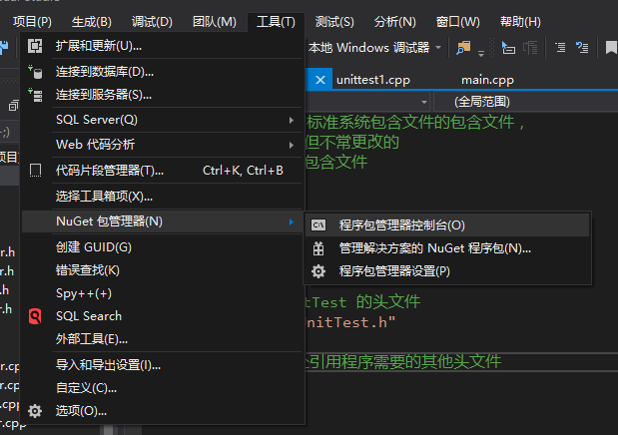The image size is (618, 435).
Task: Open the 窗口(W) menu
Action: pyautogui.click(x=457, y=22)
